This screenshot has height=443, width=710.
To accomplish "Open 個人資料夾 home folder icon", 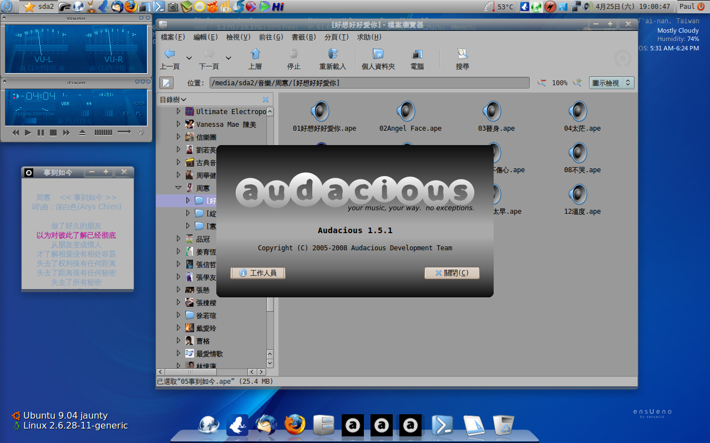I will (378, 54).
